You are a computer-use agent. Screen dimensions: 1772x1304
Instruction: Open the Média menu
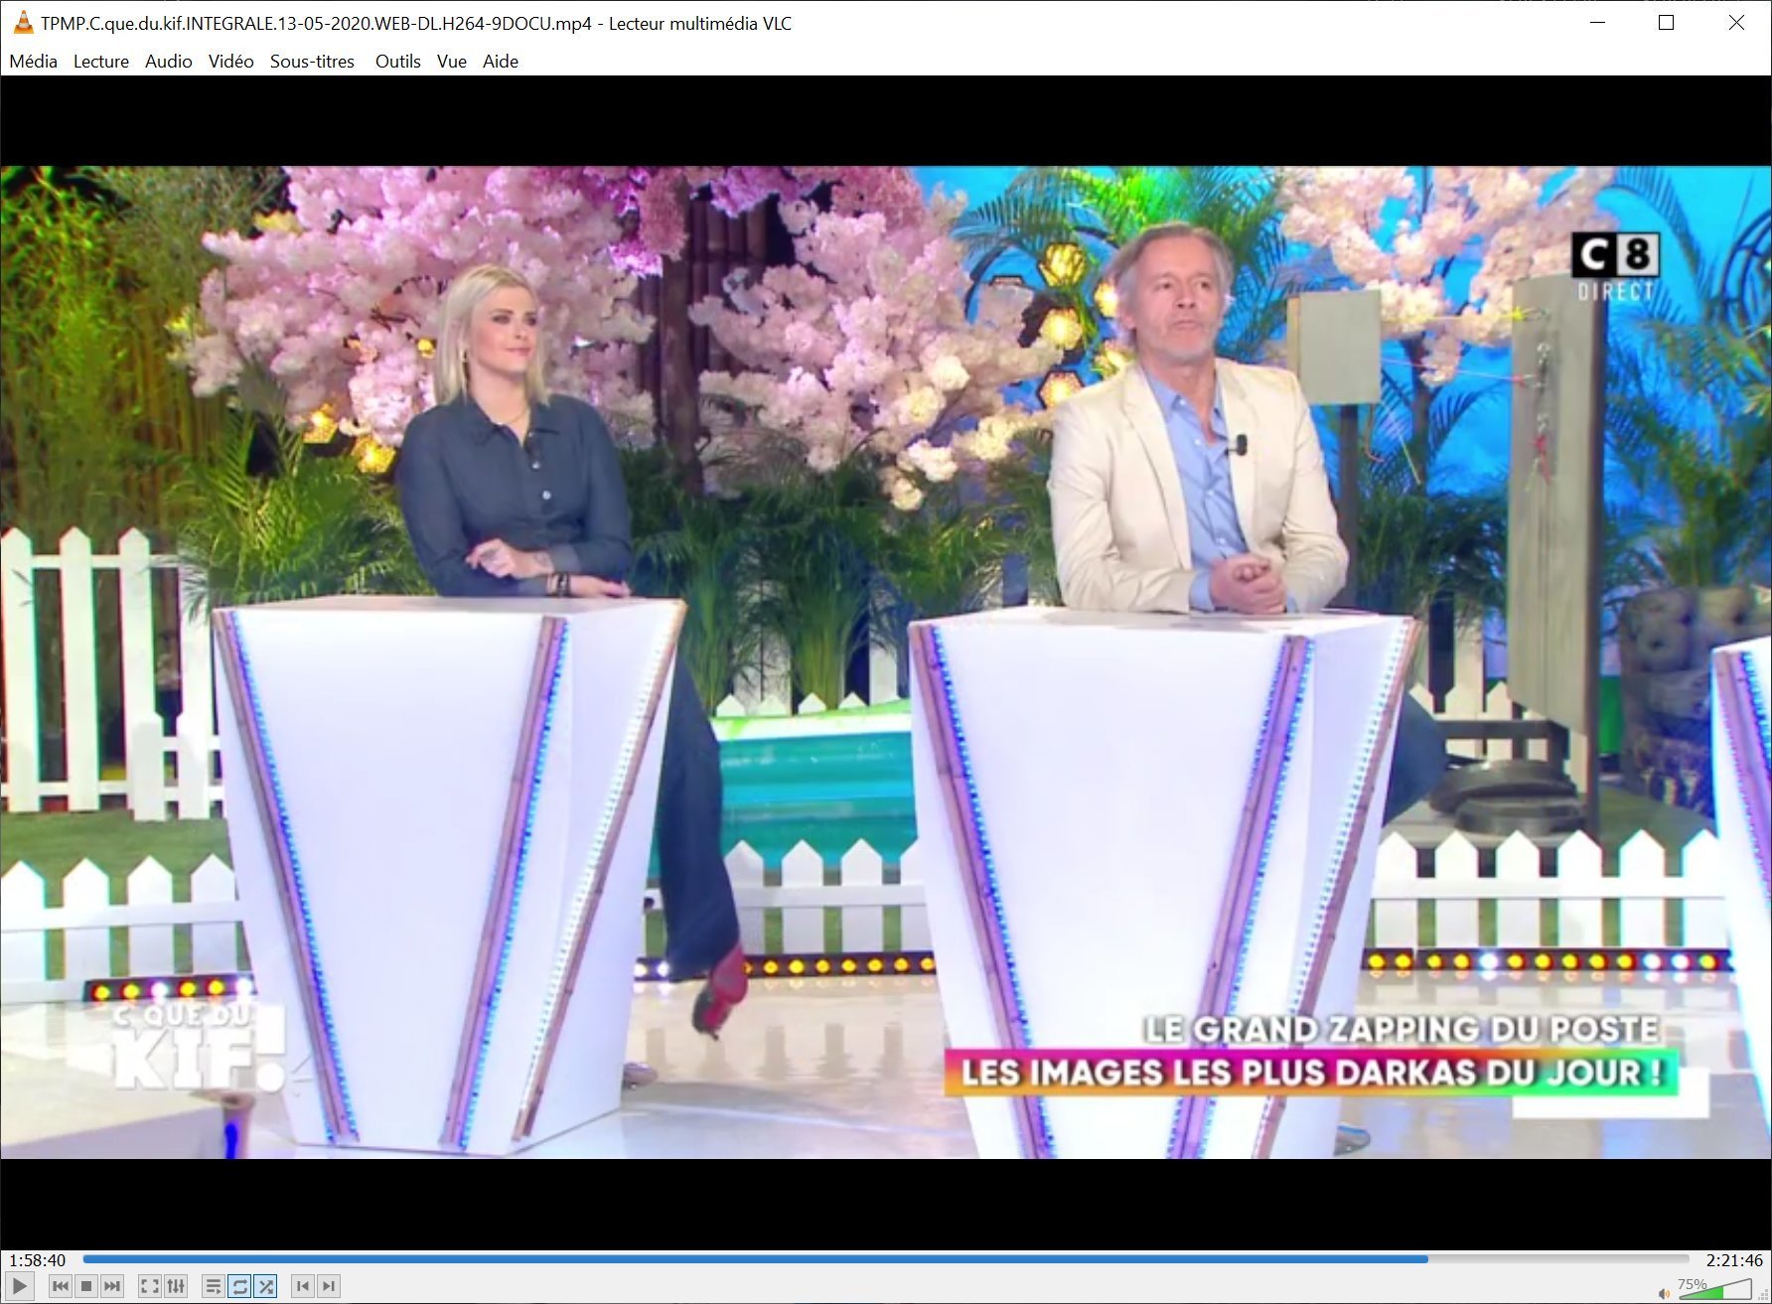33,62
